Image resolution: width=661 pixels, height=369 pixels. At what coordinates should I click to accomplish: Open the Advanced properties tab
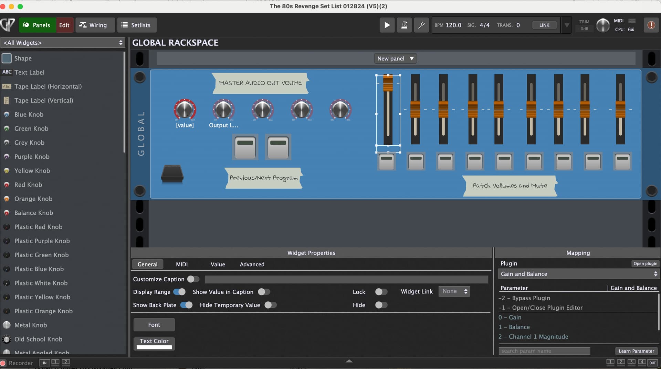(252, 264)
